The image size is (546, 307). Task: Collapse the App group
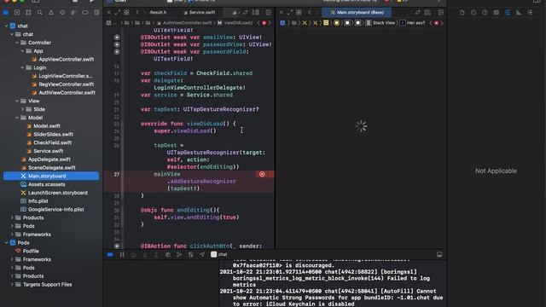pos(23,51)
